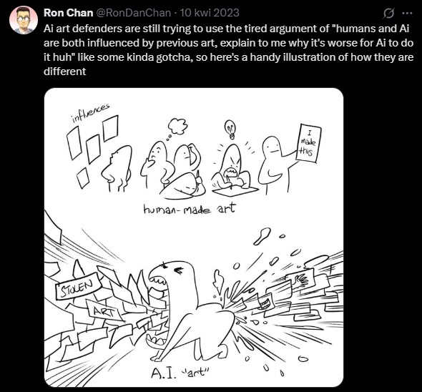Open the 10 kwi 2023 timestamp
This screenshot has width=422, height=392.
(210, 13)
